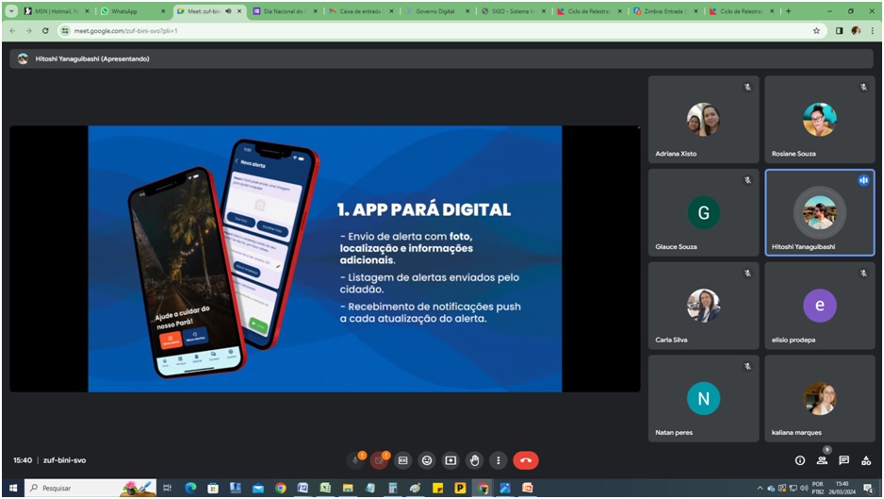Screen dimensions: 884x499
Task: Click Hitoshi Yanaguibashi (Apresentando) label
Action: [x=92, y=58]
